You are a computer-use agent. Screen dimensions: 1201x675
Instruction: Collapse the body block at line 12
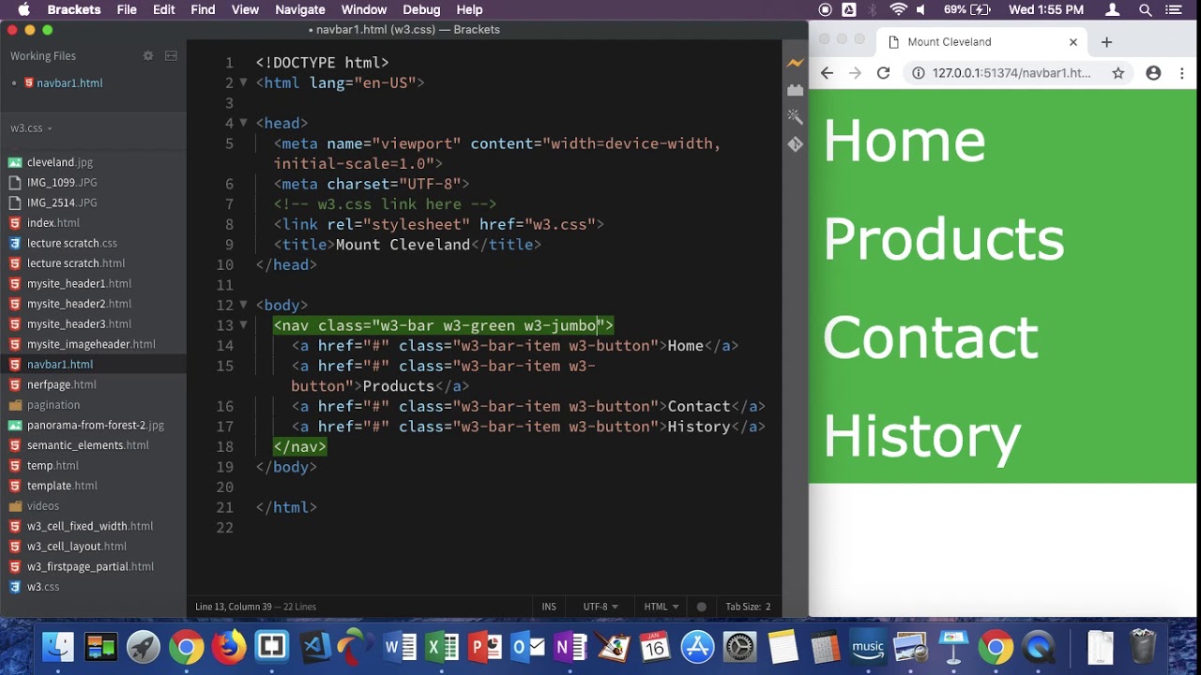[243, 305]
